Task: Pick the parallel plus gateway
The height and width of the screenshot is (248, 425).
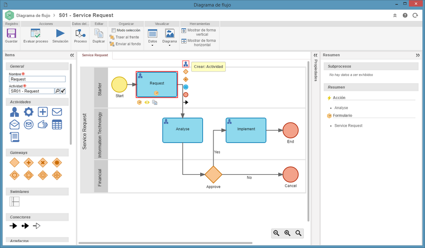Action: (x=28, y=162)
